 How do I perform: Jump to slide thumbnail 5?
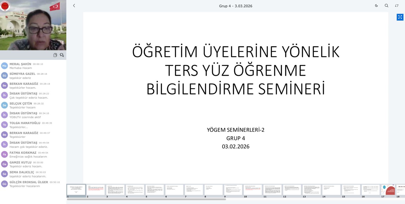pyautogui.click(x=155, y=190)
